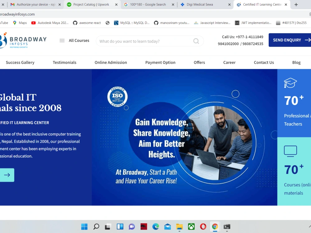Image resolution: width=311 pixels, height=233 pixels.
Task: Open the manosriram-youtu GitHub bookmark
Action: [x=172, y=23]
